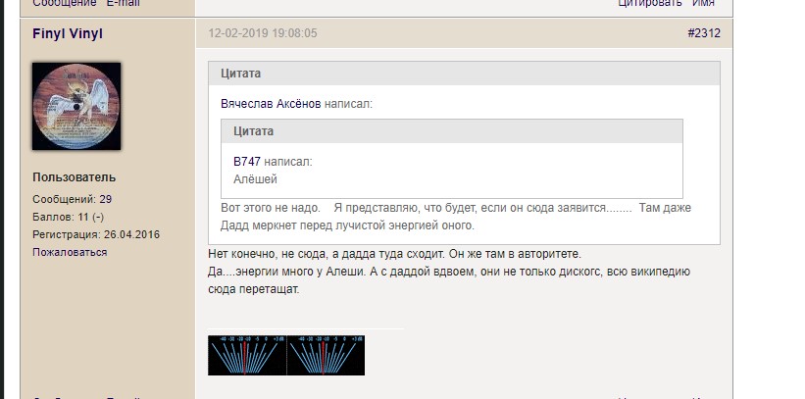Screen dimensions: 805x399
Task: Click the Пользователь rank label
Action: [x=74, y=177]
